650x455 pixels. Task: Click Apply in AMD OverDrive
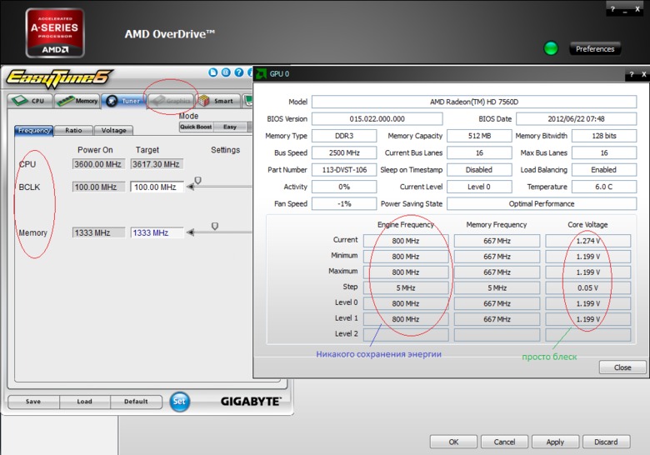click(x=555, y=442)
